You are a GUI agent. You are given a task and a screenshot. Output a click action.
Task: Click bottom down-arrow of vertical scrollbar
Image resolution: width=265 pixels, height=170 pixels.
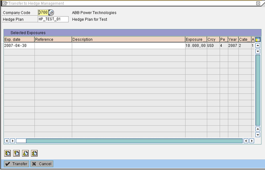[x=257, y=135]
